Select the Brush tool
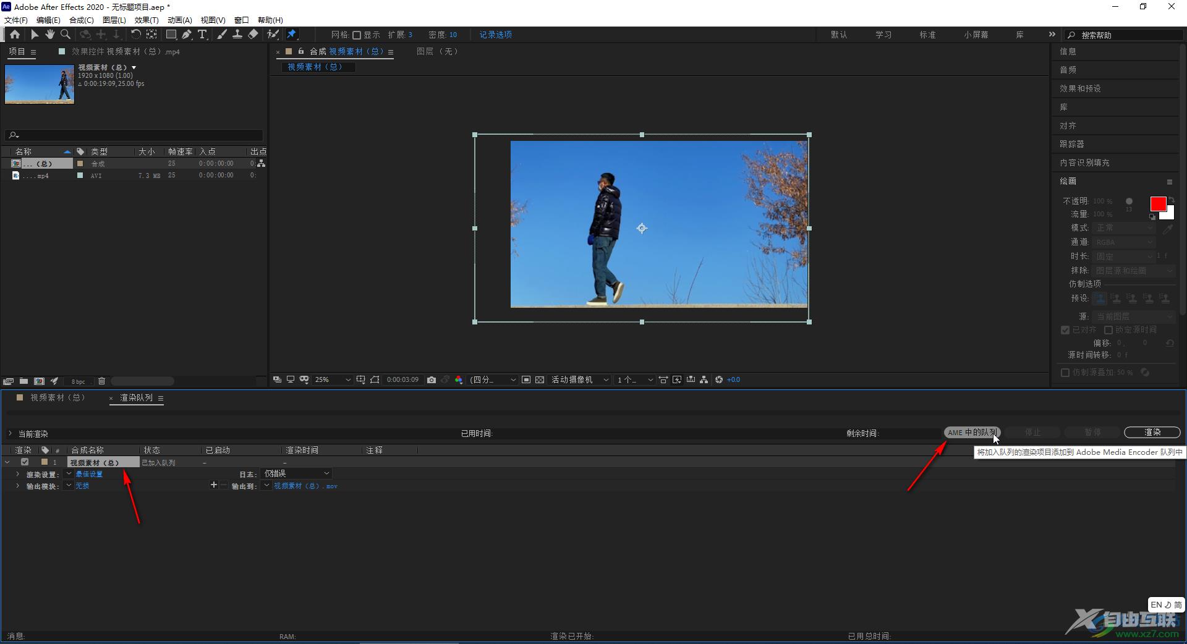 222,35
